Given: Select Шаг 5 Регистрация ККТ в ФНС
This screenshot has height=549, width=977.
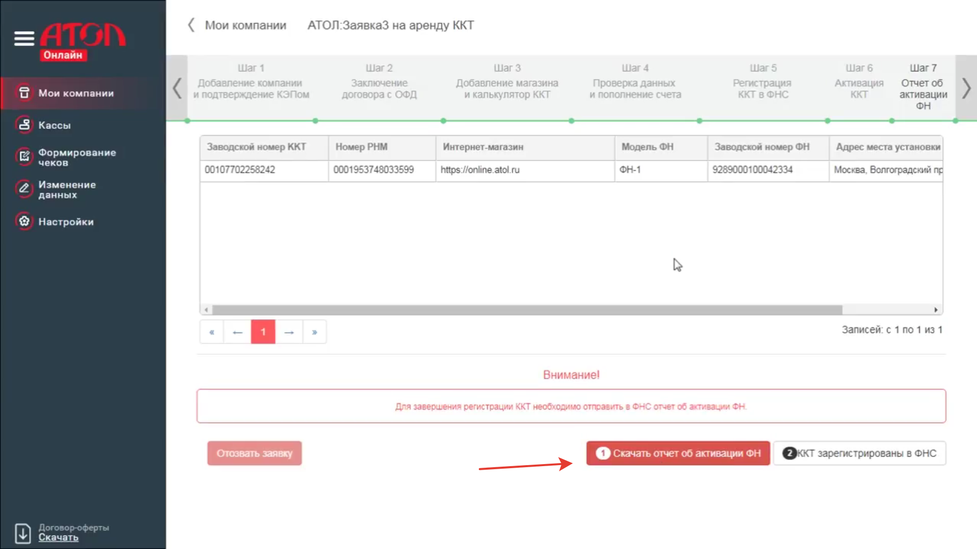Looking at the screenshot, I should click(762, 82).
